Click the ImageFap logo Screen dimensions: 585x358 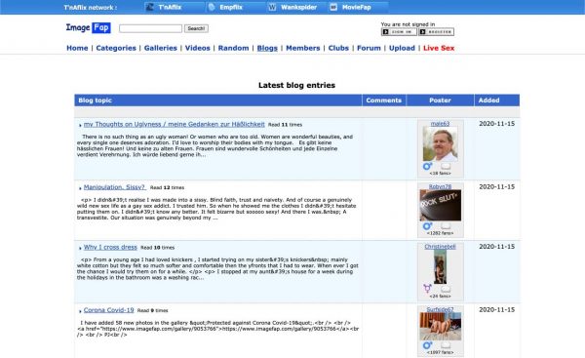89,27
